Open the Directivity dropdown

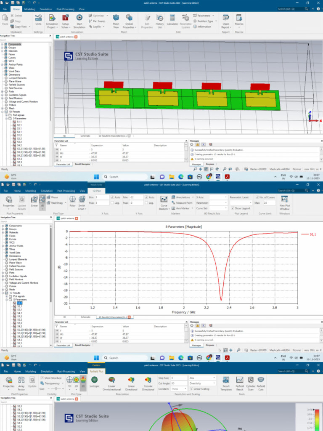[x=202, y=383]
